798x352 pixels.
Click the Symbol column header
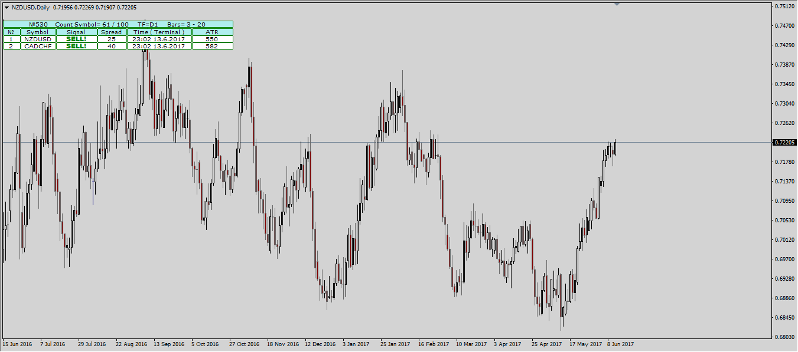pyautogui.click(x=38, y=32)
